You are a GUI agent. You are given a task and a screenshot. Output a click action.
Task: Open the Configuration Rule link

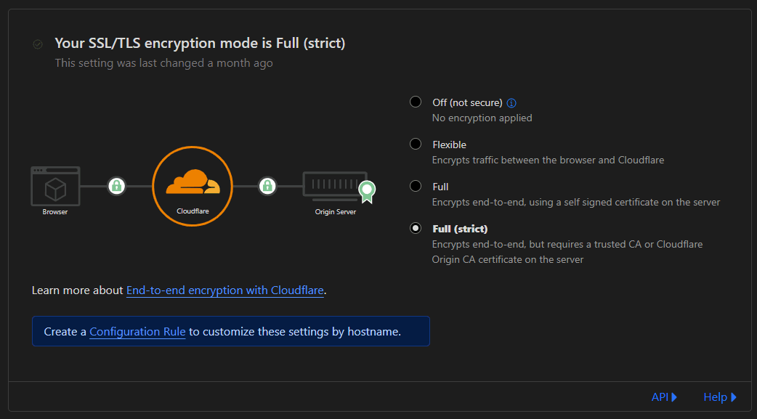[x=137, y=331]
